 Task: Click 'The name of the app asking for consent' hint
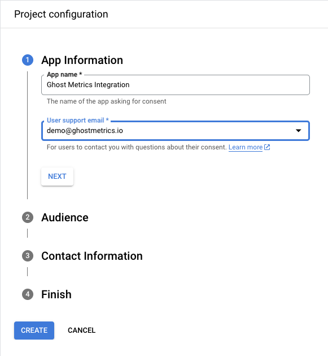point(107,101)
